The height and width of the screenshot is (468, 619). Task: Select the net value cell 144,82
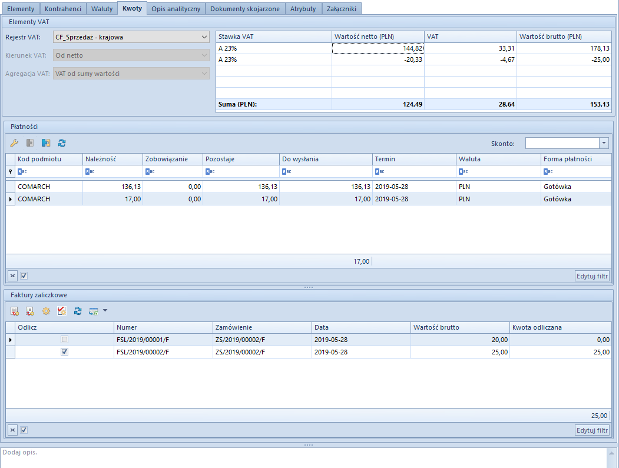coord(378,48)
